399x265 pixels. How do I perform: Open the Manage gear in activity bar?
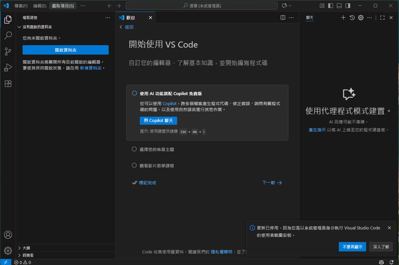8,250
